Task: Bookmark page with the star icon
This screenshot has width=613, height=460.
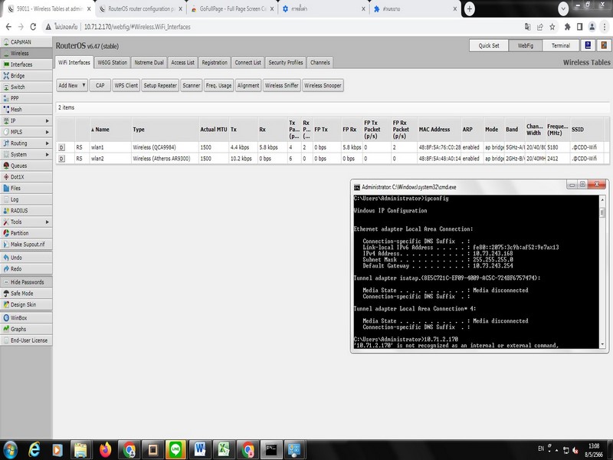Action: (552, 27)
